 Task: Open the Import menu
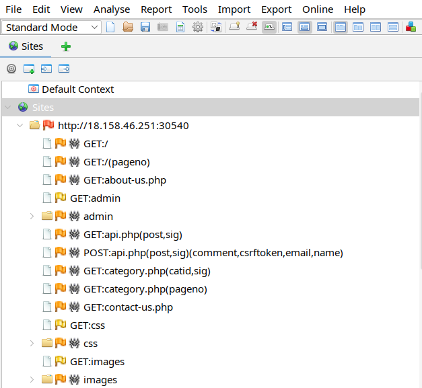point(234,9)
